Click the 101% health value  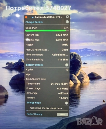[65, 45]
